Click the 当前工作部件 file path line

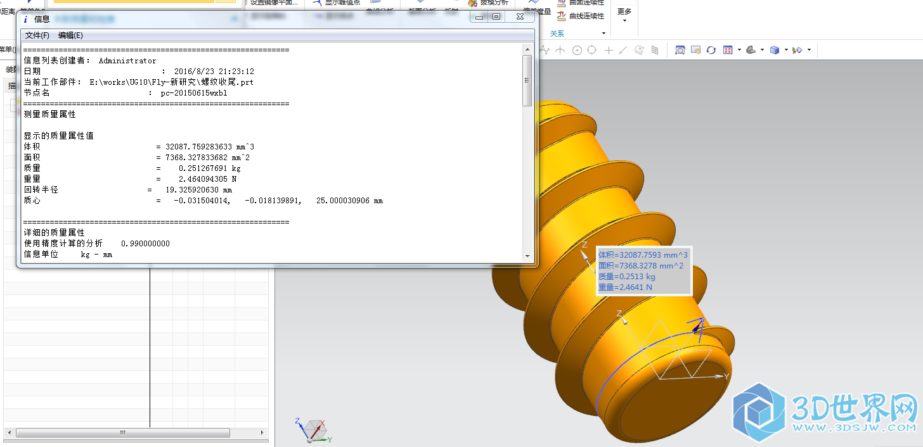[138, 82]
